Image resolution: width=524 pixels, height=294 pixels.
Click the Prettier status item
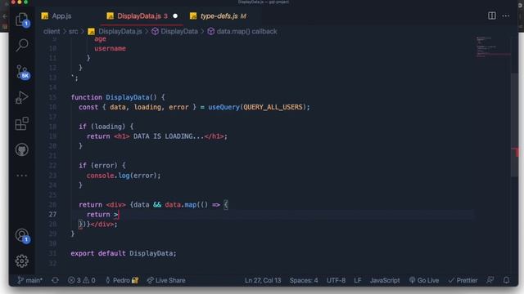463,280
